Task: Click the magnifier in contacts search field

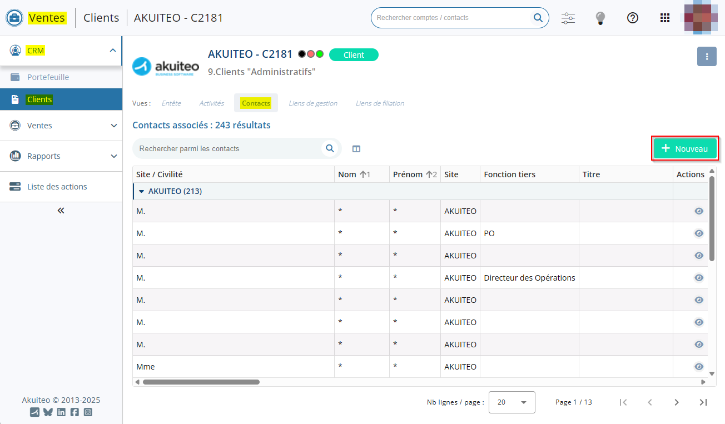Action: [x=330, y=148]
